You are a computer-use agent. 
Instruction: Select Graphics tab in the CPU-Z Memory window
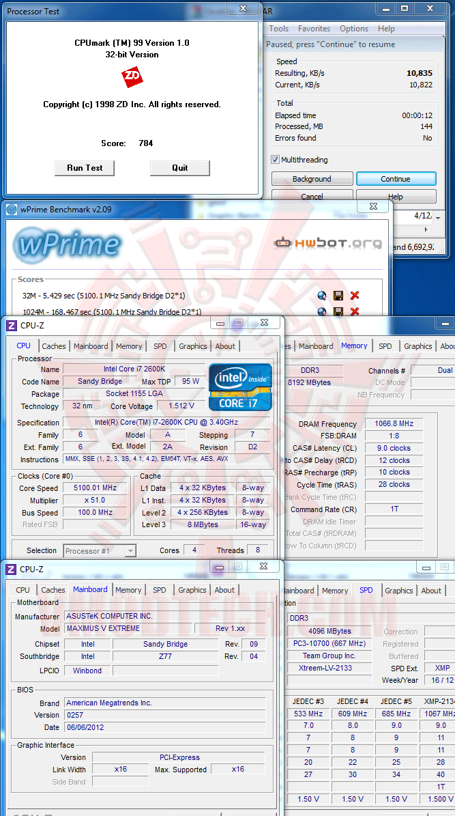[x=418, y=346]
